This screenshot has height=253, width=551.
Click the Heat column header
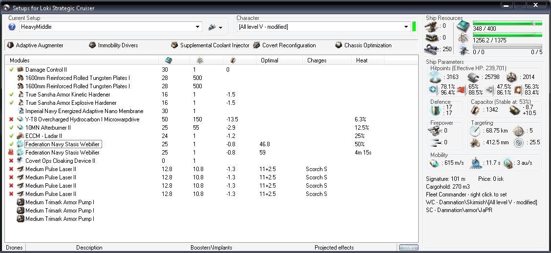(361, 60)
